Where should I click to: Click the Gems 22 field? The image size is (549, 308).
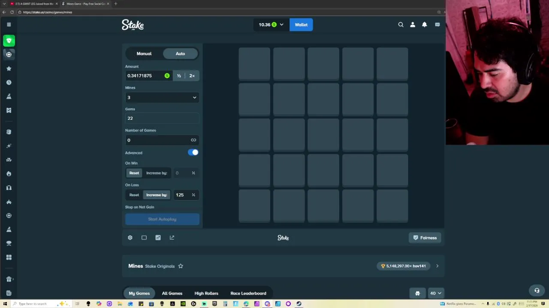[x=162, y=118]
